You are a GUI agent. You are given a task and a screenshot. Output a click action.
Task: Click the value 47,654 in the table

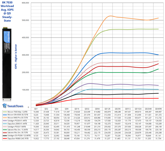point(77,139)
